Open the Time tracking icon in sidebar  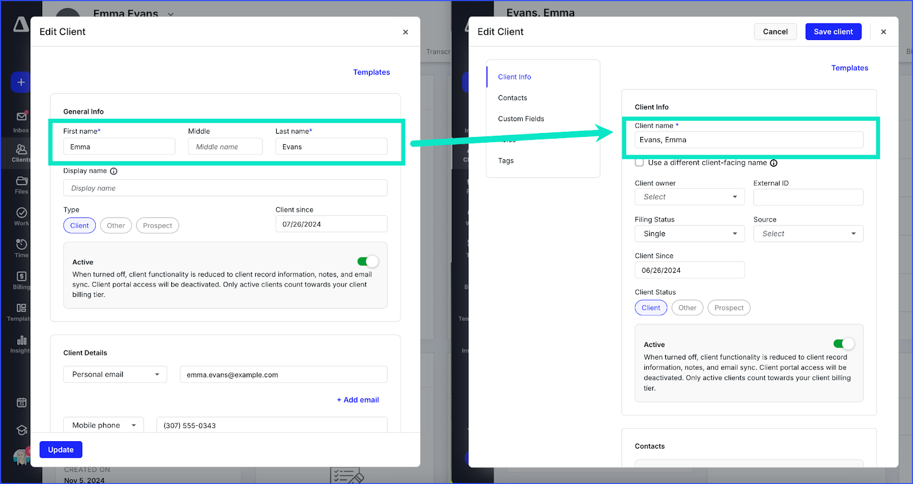click(x=21, y=245)
